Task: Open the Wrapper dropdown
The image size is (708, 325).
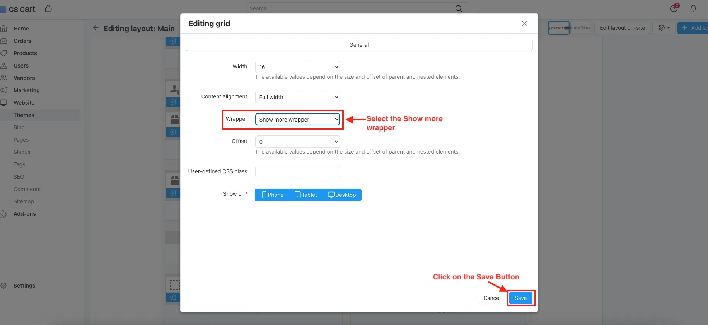Action: pyautogui.click(x=297, y=119)
